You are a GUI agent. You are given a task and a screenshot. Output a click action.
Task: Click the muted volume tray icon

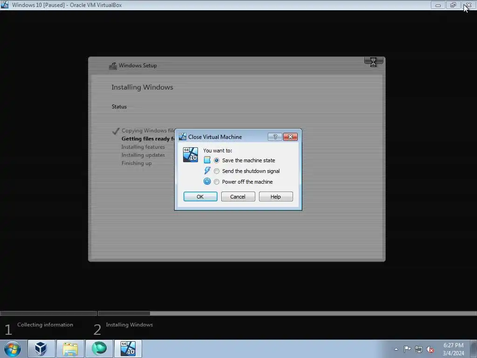pos(430,350)
